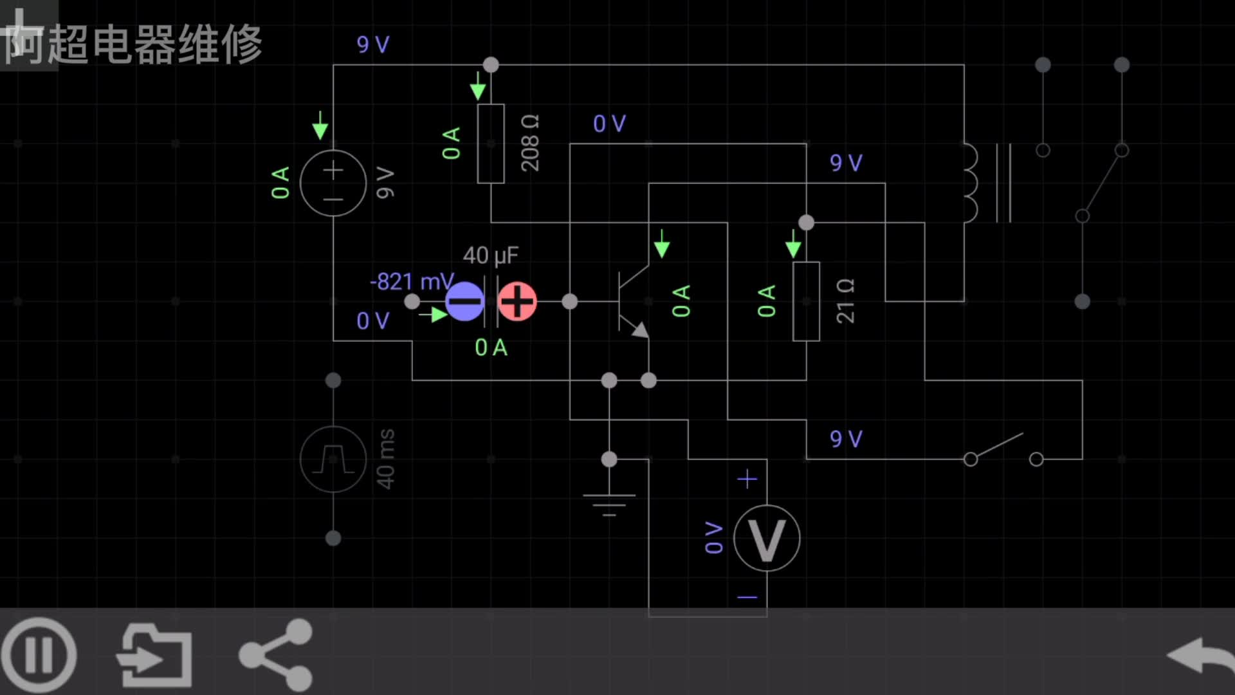Click the node above 21 Ω resistor
The width and height of the screenshot is (1235, 695).
coord(806,222)
